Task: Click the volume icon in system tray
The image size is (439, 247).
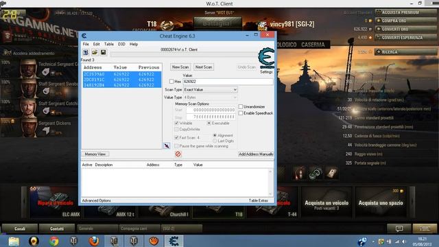Action: click(404, 242)
